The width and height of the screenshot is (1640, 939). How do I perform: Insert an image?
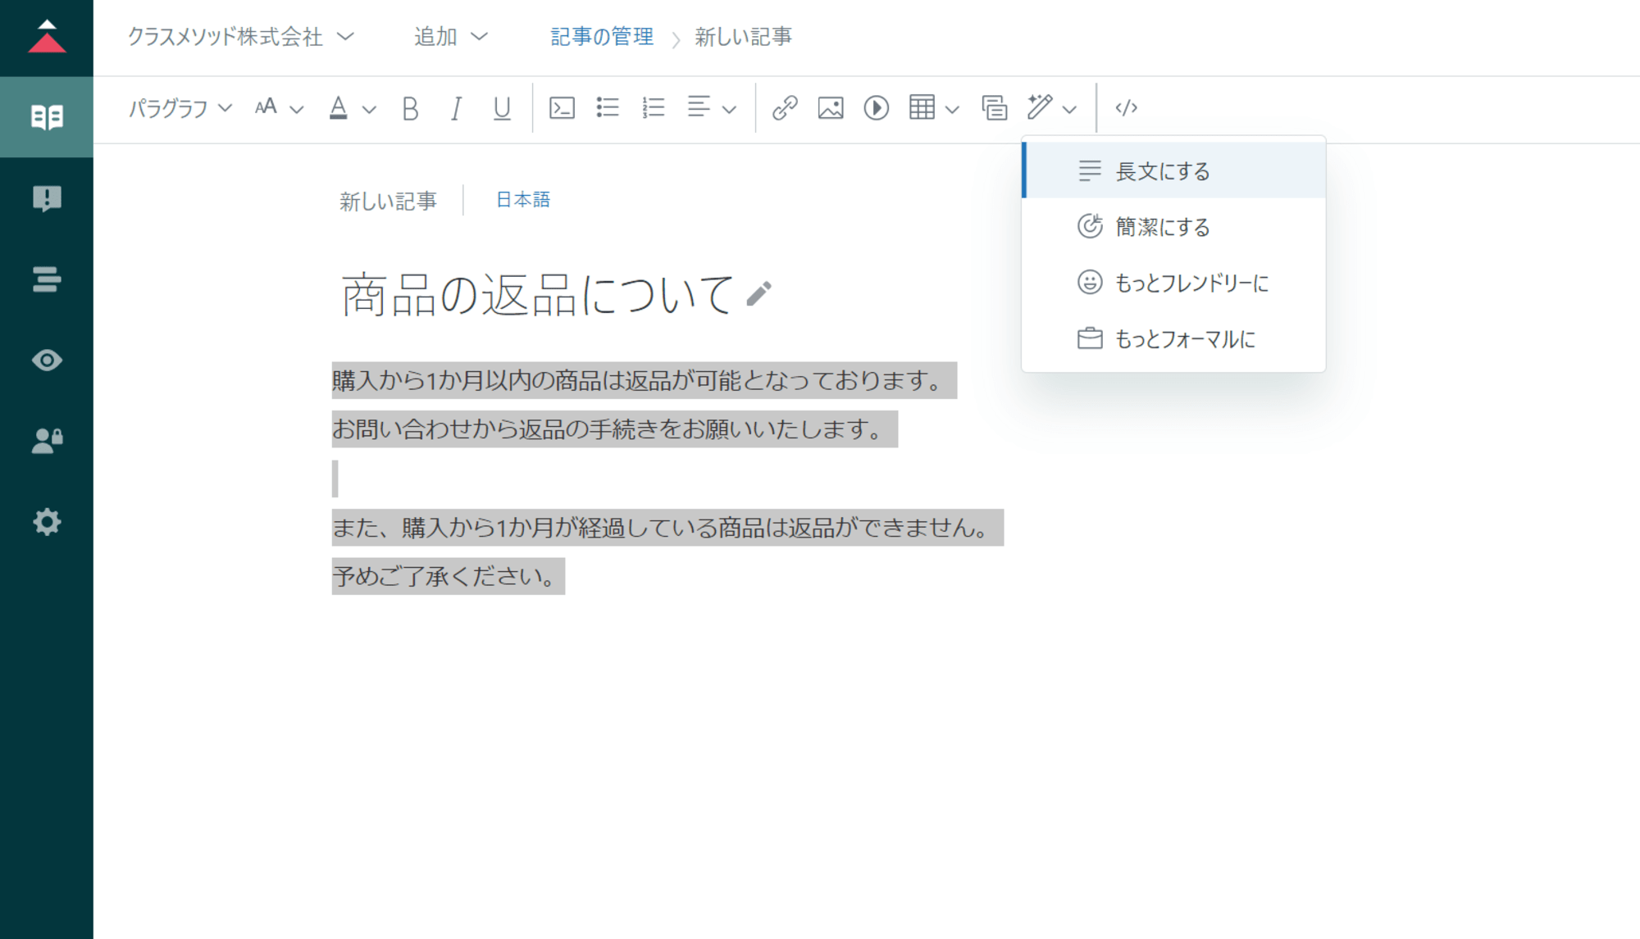(831, 108)
